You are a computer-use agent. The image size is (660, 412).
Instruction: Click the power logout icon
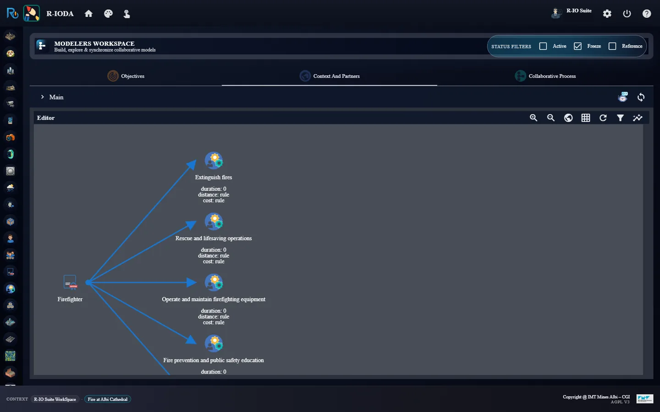627,14
